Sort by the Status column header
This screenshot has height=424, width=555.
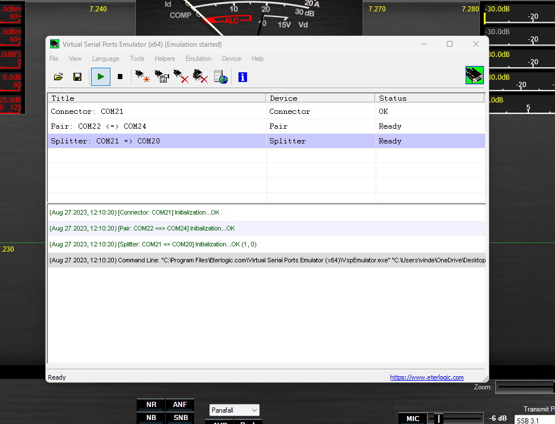(430, 98)
